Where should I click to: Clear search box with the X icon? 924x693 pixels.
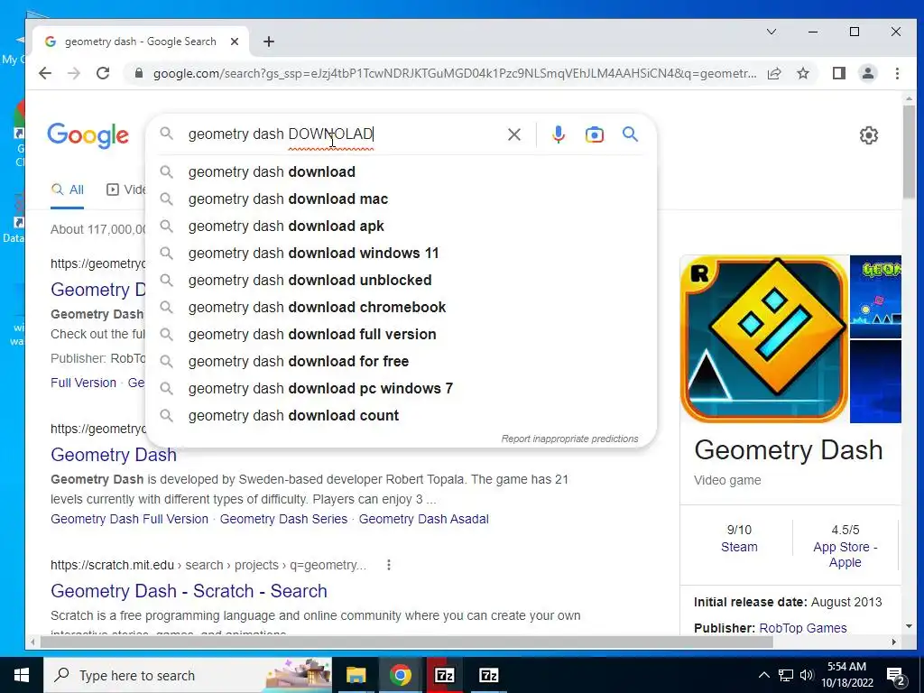point(513,134)
